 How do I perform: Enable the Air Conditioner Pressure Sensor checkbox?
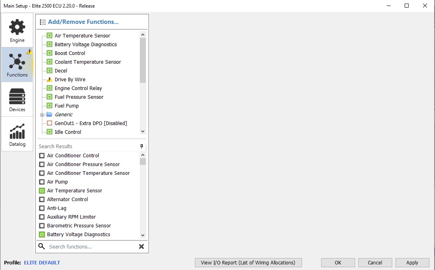(42, 164)
